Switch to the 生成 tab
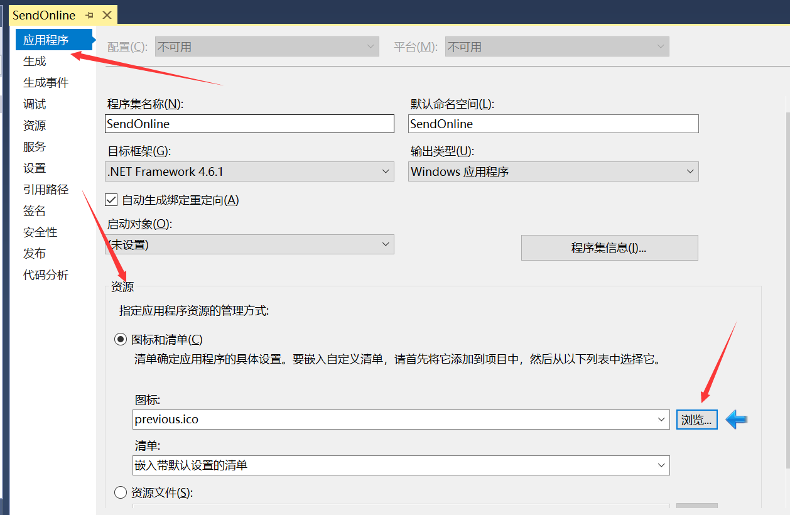The image size is (790, 515). click(x=35, y=62)
